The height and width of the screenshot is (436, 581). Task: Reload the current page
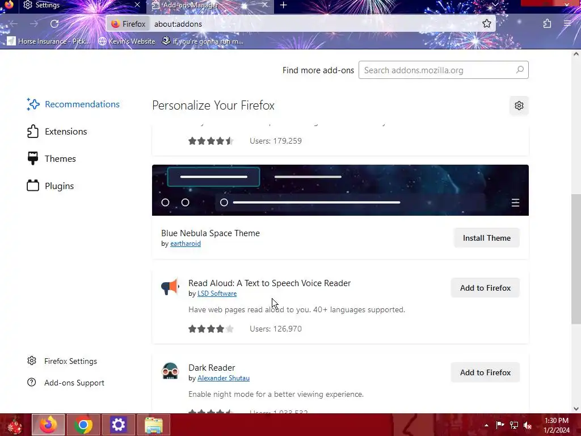point(54,24)
